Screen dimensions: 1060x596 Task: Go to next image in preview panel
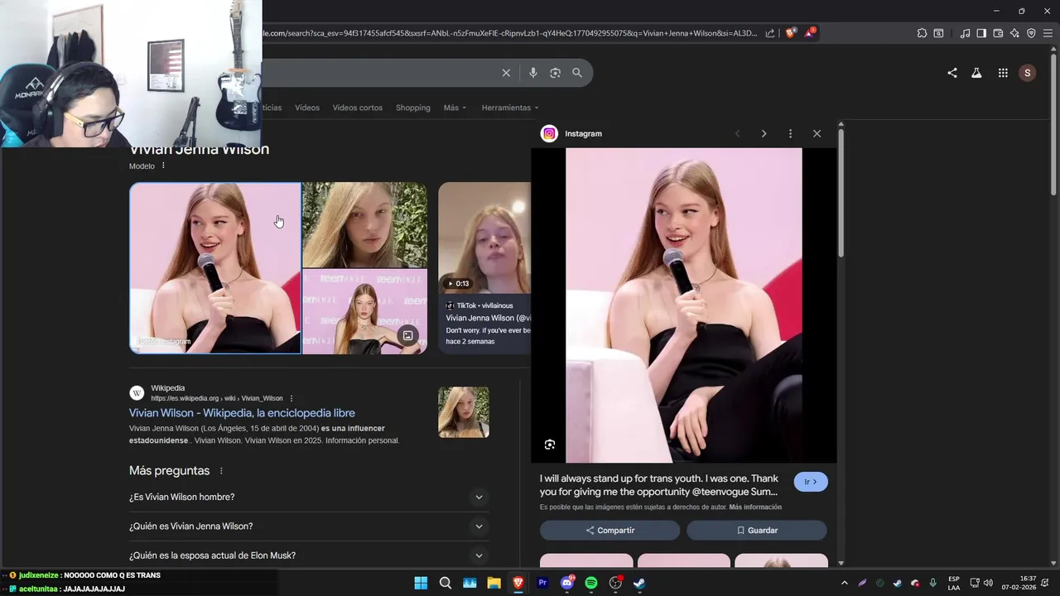click(764, 133)
